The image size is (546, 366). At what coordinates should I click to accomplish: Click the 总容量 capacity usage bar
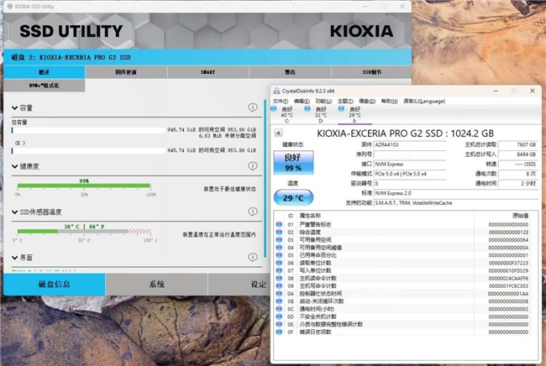[x=88, y=130]
